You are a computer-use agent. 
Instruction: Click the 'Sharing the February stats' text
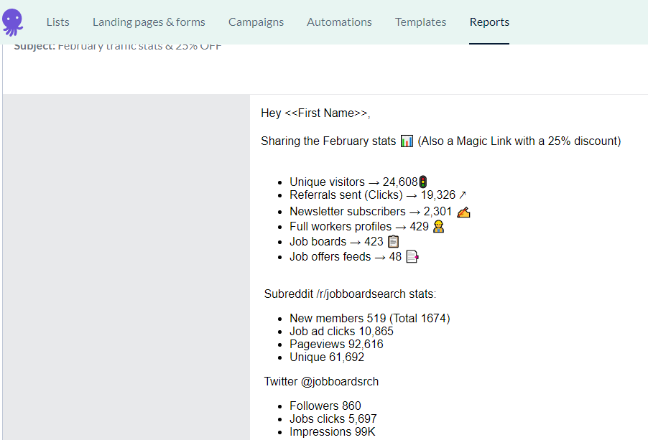tap(328, 141)
